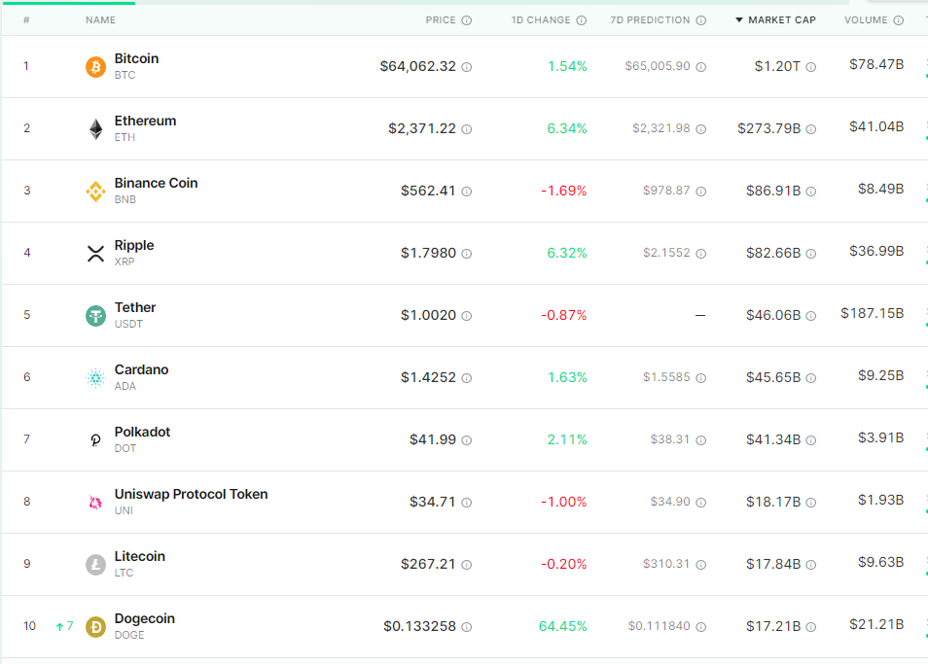Open the Polkadot coin page
The width and height of the screenshot is (928, 664).
click(x=142, y=432)
